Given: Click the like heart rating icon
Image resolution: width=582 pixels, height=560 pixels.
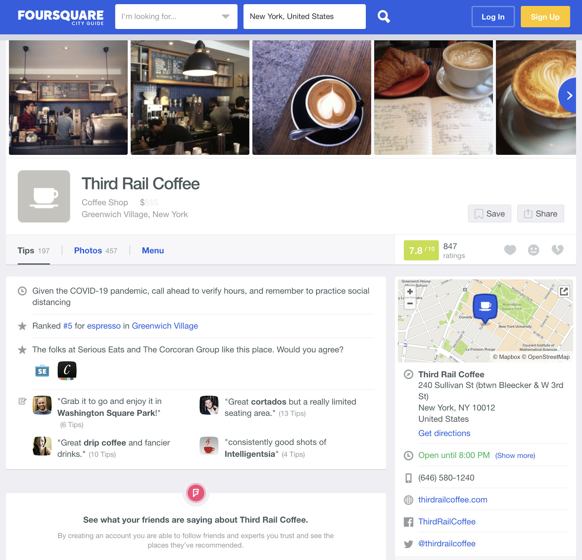Looking at the screenshot, I should [510, 250].
